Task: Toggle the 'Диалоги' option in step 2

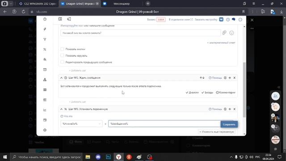Action: point(192,93)
